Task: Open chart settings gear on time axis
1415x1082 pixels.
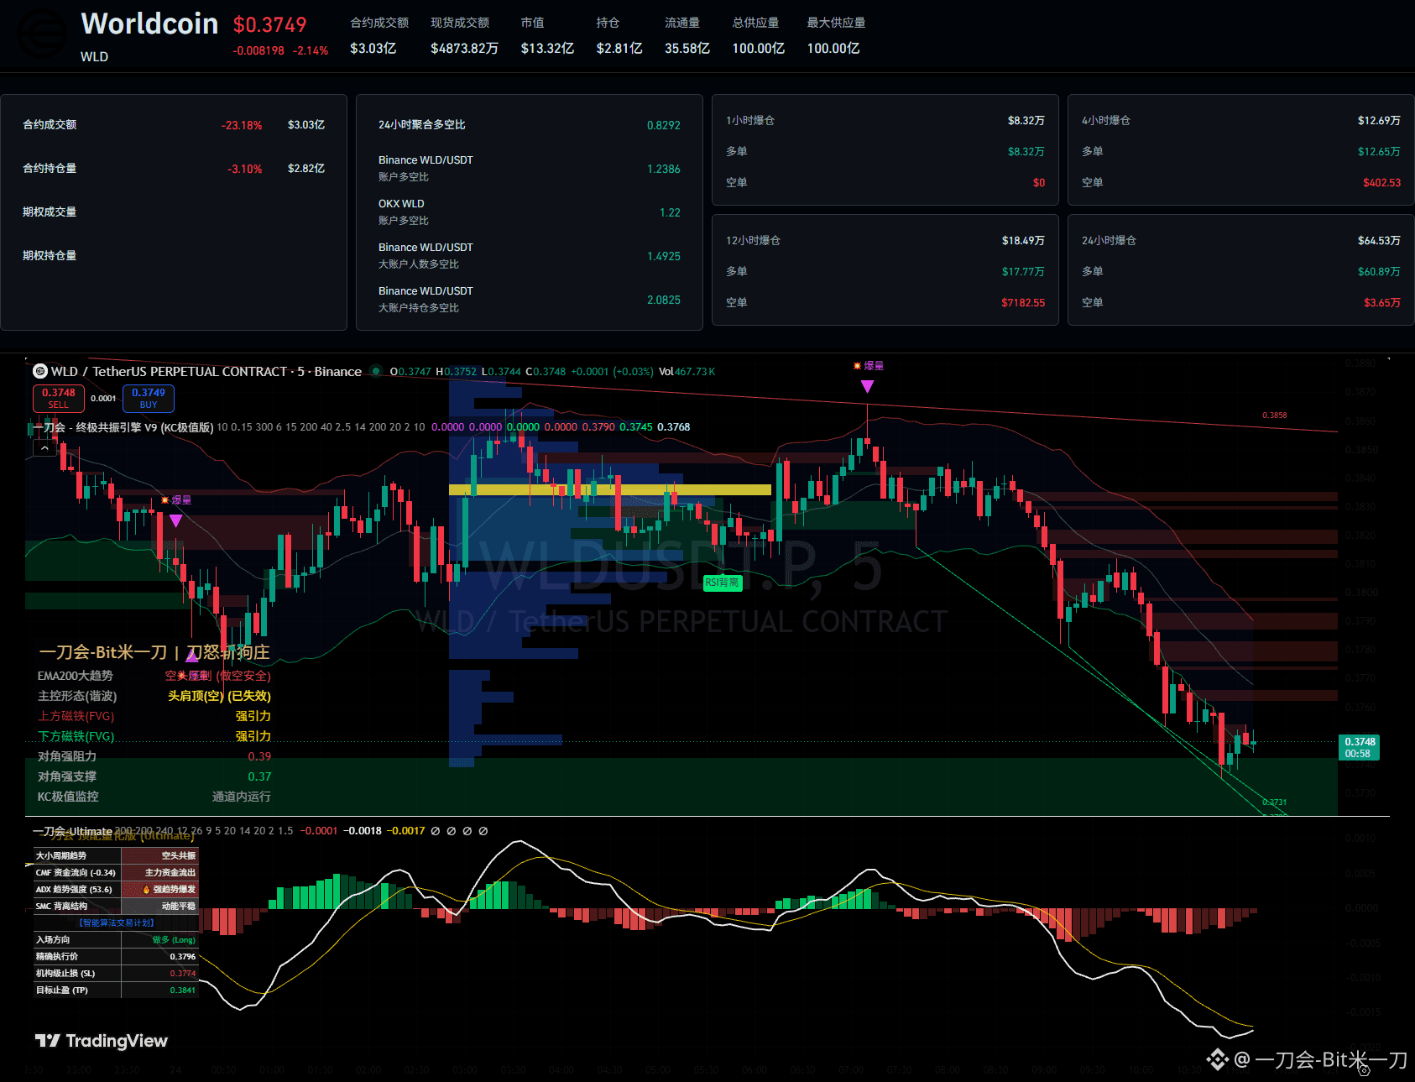Action: (1364, 1069)
